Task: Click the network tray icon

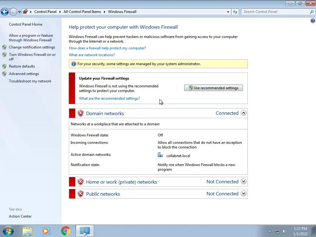Action: point(277,231)
